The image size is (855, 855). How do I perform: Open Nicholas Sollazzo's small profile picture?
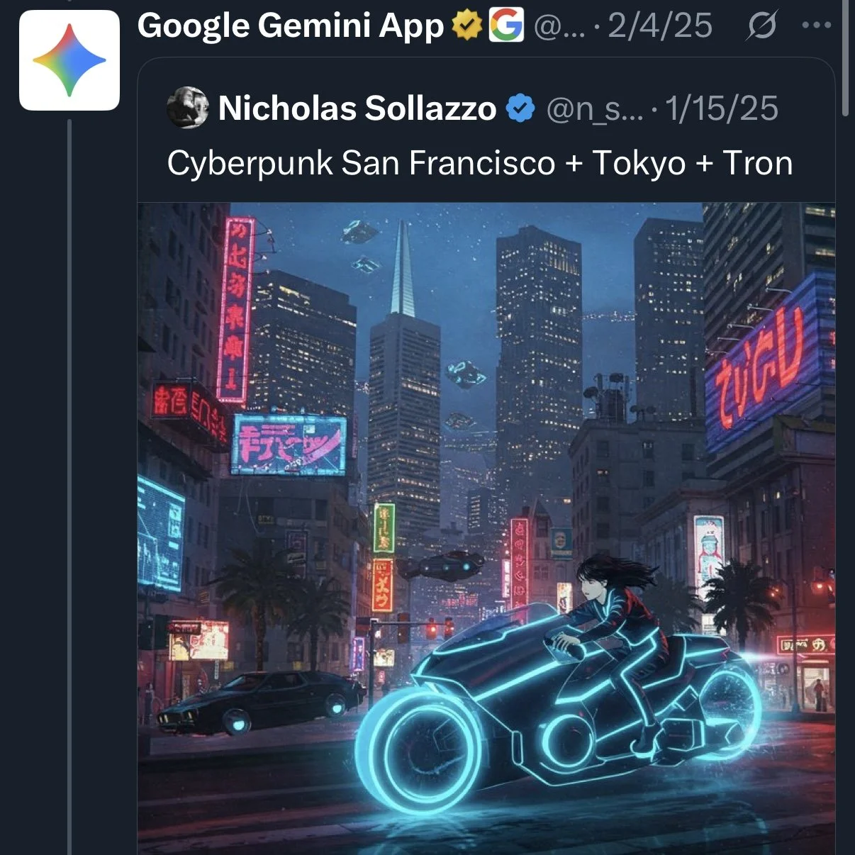187,108
